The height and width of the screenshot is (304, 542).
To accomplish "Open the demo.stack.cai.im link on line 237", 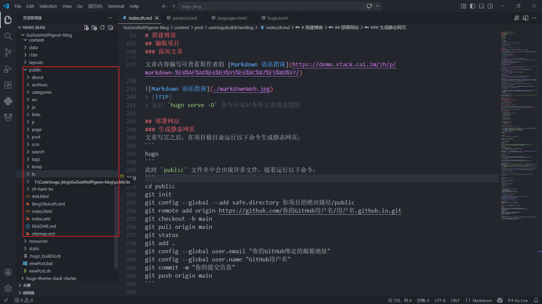I will 344,64.
